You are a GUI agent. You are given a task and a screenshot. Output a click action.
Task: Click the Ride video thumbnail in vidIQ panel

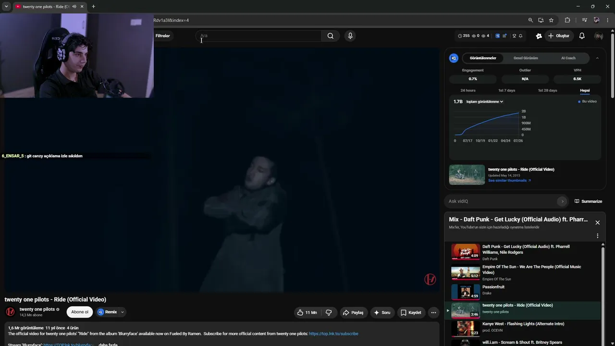pos(467,175)
